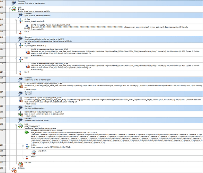Click the aspirate icon on line 221
This screenshot has width=203, height=173.
click(28, 51)
